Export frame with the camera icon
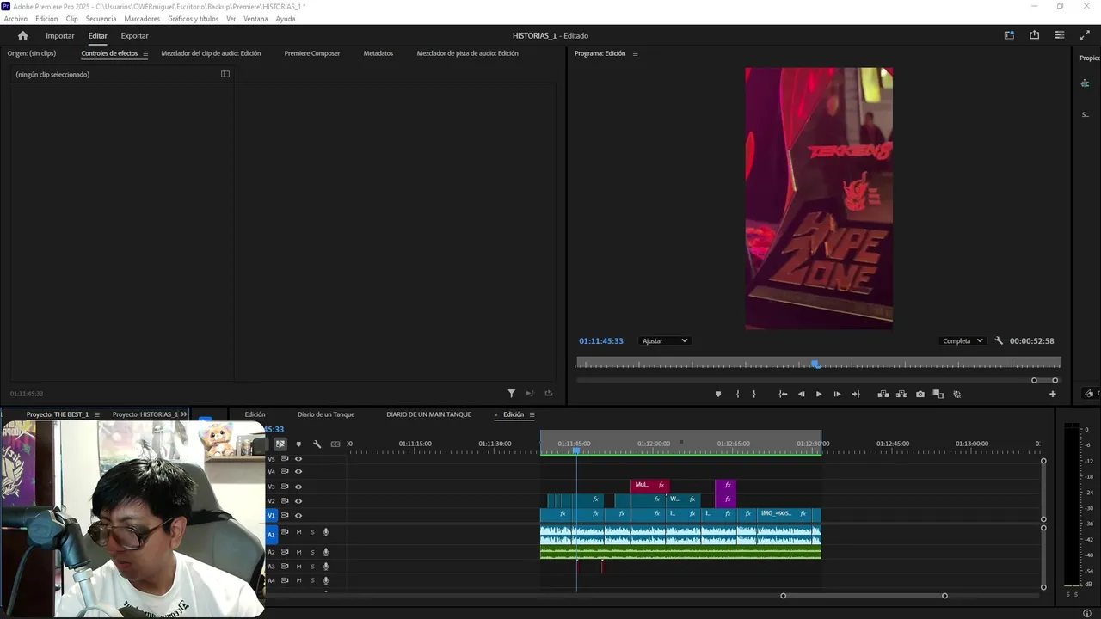The height and width of the screenshot is (619, 1101). [920, 394]
